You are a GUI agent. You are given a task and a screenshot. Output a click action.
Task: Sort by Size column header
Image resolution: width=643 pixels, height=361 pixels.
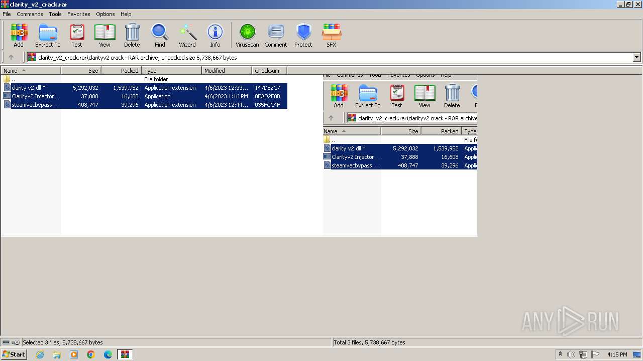(81, 71)
